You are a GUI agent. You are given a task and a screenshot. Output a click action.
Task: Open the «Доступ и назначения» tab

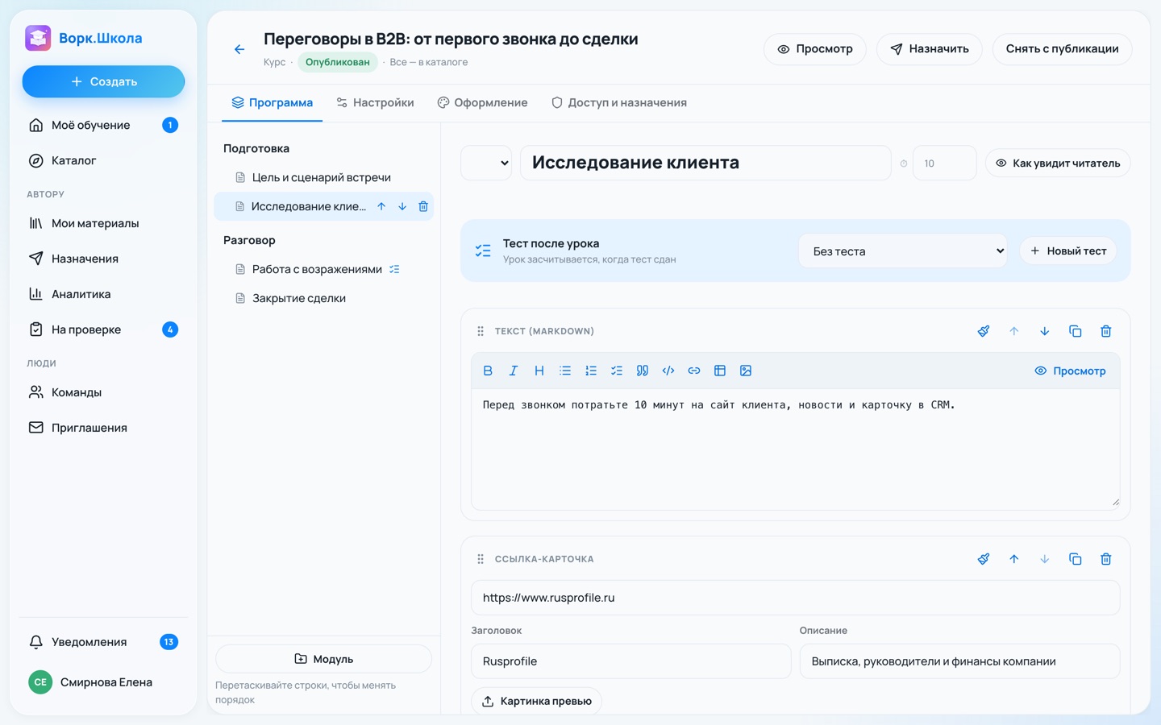click(619, 102)
